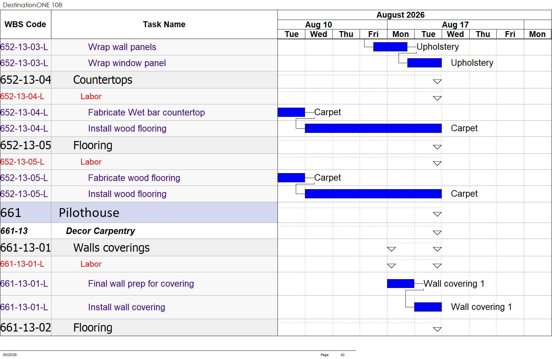The width and height of the screenshot is (552, 359).
Task: Select the Wrap window panel Gantt bar
Action: click(424, 63)
